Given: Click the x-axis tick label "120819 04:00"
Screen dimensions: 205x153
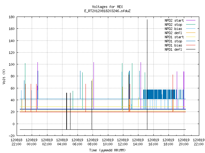Looking at the screenshot, I should (x=62, y=142).
